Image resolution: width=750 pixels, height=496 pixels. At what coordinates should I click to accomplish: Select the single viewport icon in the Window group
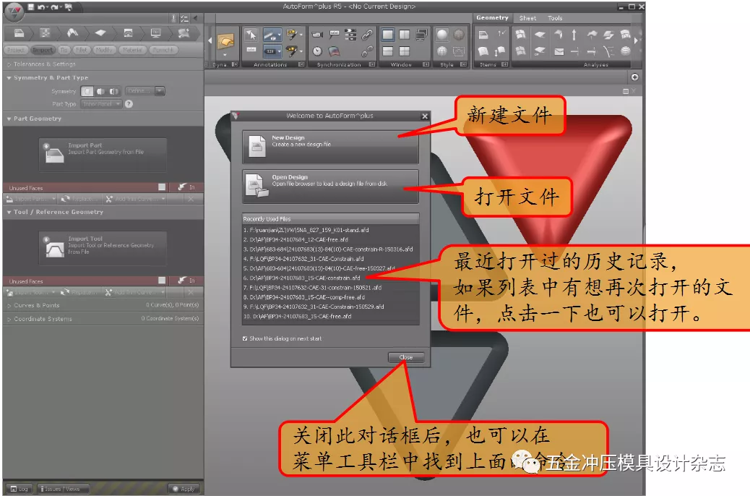tap(387, 34)
